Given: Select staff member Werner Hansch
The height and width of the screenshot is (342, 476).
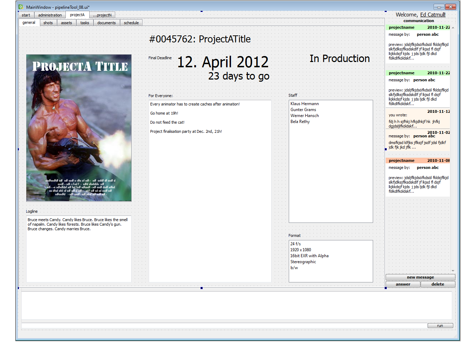Looking at the screenshot, I should [x=304, y=116].
